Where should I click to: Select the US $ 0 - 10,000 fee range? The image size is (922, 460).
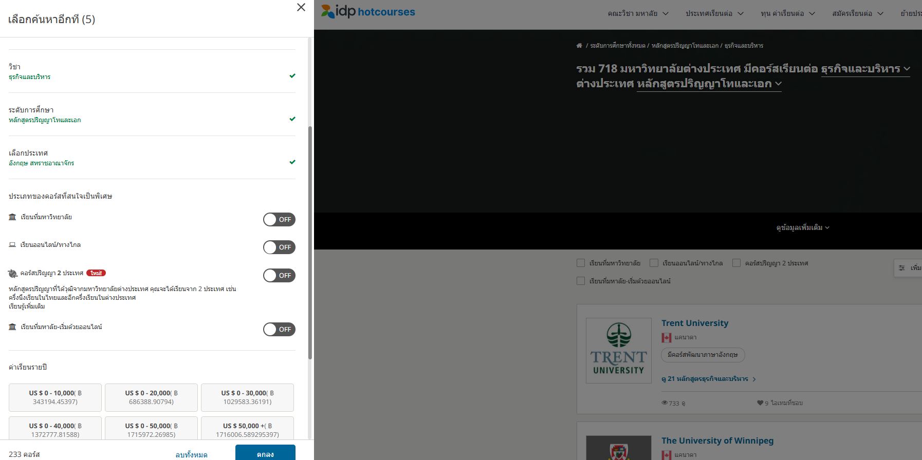pos(55,397)
